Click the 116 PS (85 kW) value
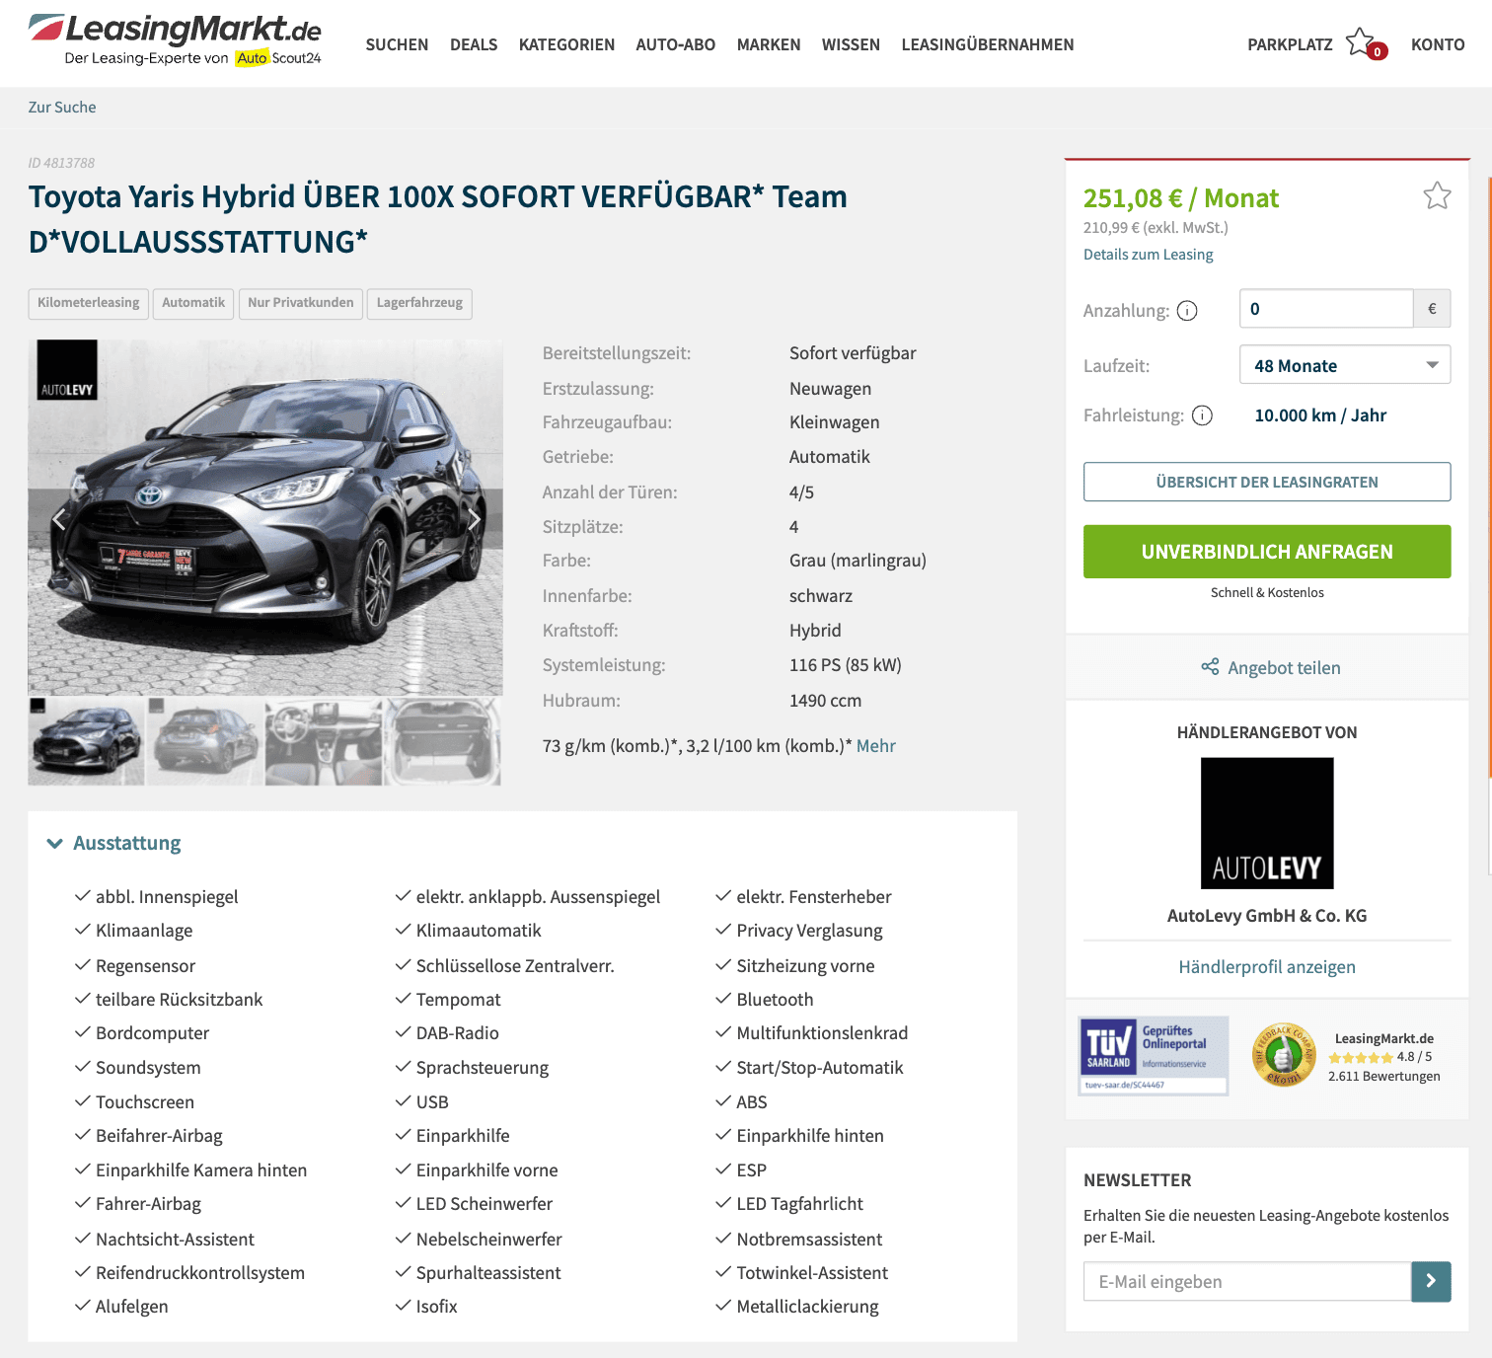 point(846,665)
